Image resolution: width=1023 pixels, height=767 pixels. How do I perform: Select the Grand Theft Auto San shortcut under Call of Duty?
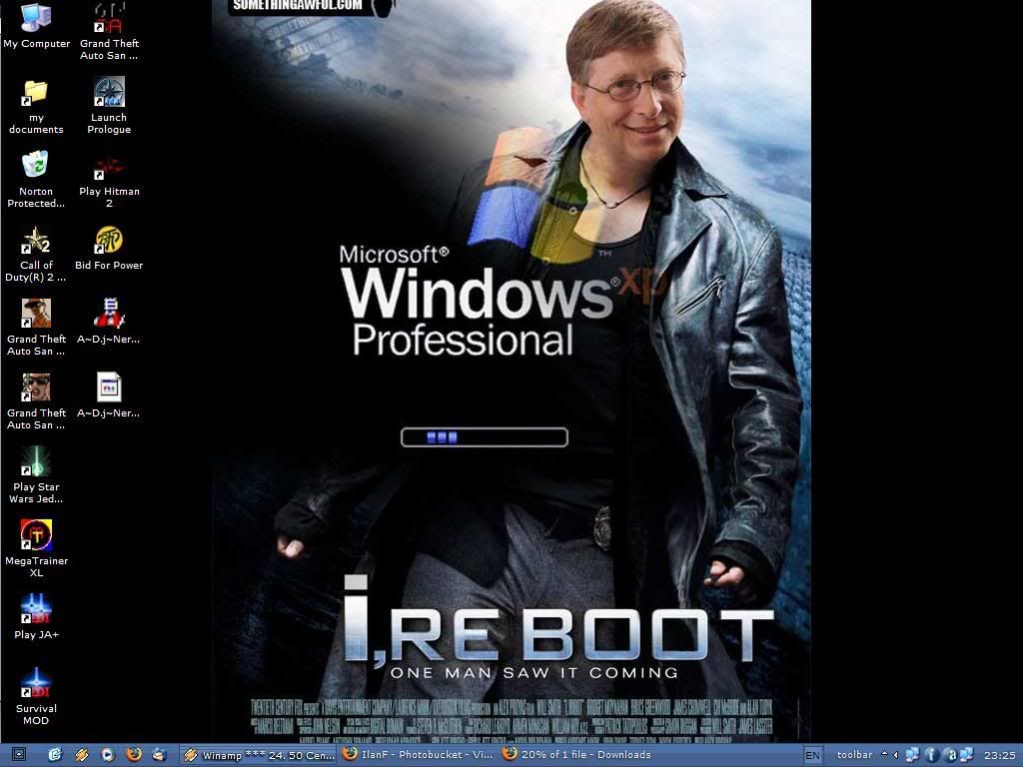pos(36,328)
